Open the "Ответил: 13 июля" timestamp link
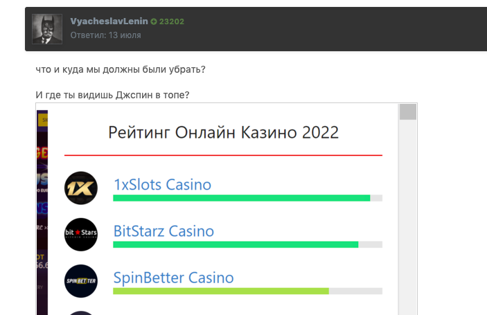Image resolution: width=487 pixels, height=315 pixels. 105,35
